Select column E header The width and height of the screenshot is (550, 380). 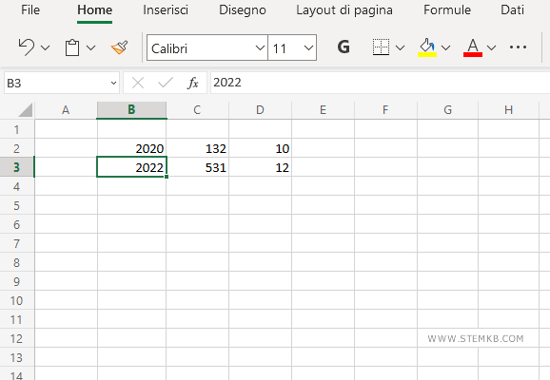(323, 110)
